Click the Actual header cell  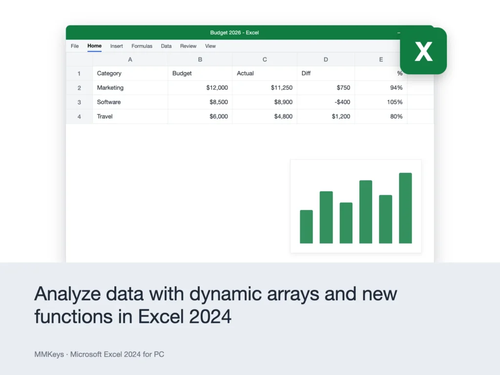[x=265, y=73]
